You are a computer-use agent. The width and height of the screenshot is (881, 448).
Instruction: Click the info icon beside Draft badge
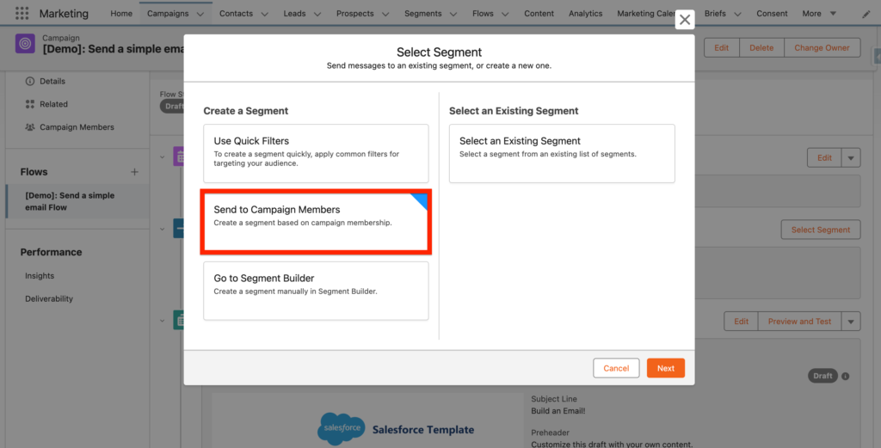point(846,376)
